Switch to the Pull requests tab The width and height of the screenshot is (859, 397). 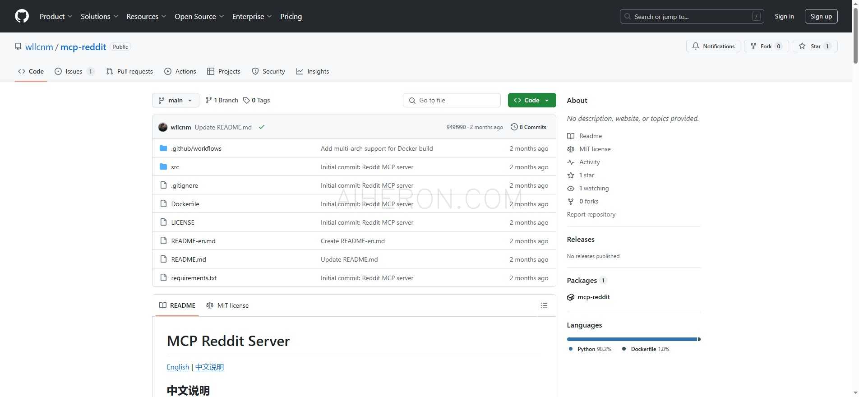click(129, 71)
